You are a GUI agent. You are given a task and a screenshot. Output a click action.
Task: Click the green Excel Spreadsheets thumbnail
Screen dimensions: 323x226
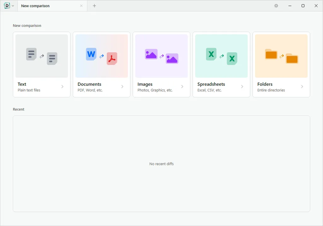coord(221,56)
